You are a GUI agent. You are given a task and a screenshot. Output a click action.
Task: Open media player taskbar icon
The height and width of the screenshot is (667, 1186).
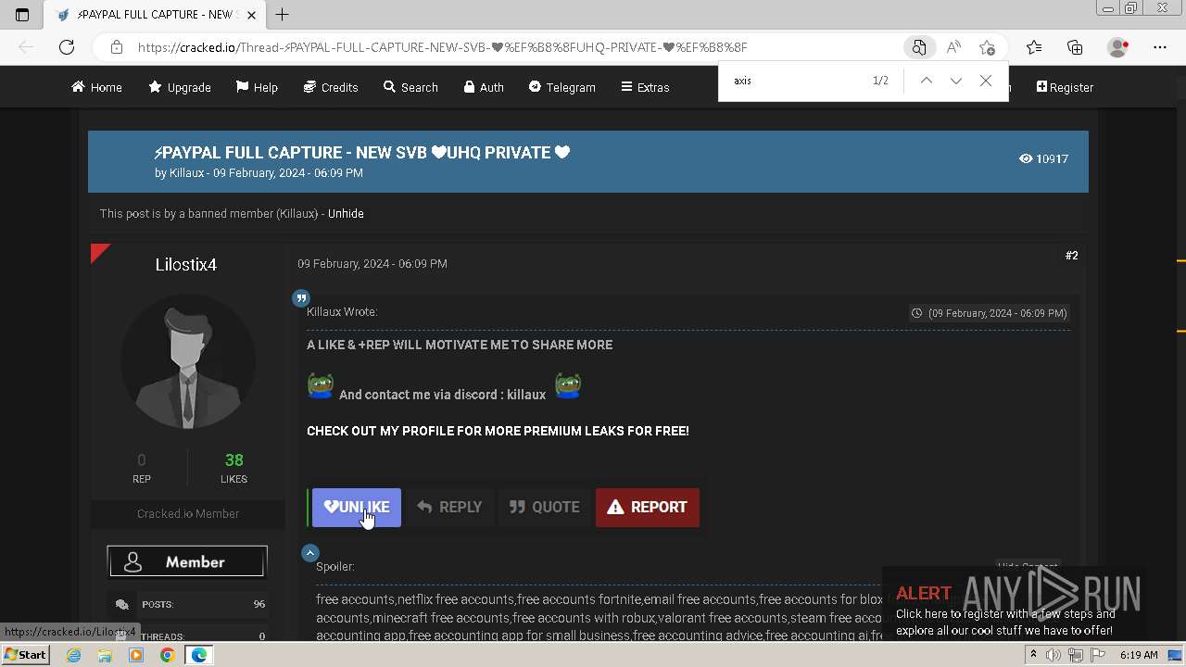click(136, 655)
